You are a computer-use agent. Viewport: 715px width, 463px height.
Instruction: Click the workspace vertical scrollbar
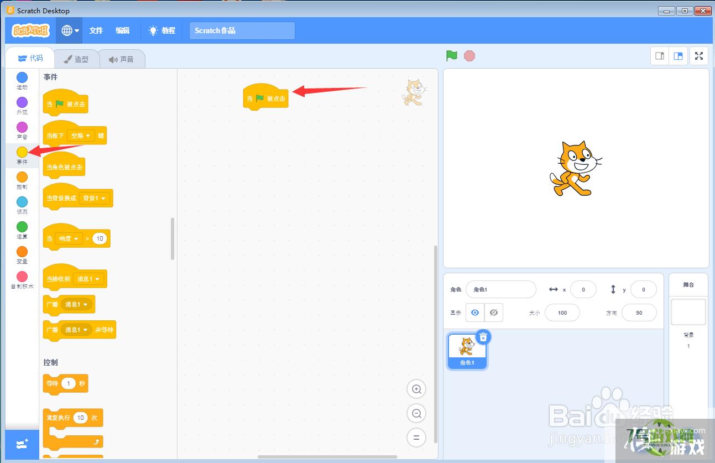435,344
